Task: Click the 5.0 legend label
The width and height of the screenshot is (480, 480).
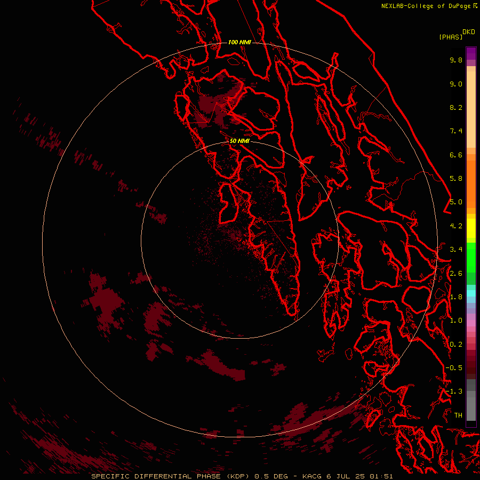Action: point(456,202)
